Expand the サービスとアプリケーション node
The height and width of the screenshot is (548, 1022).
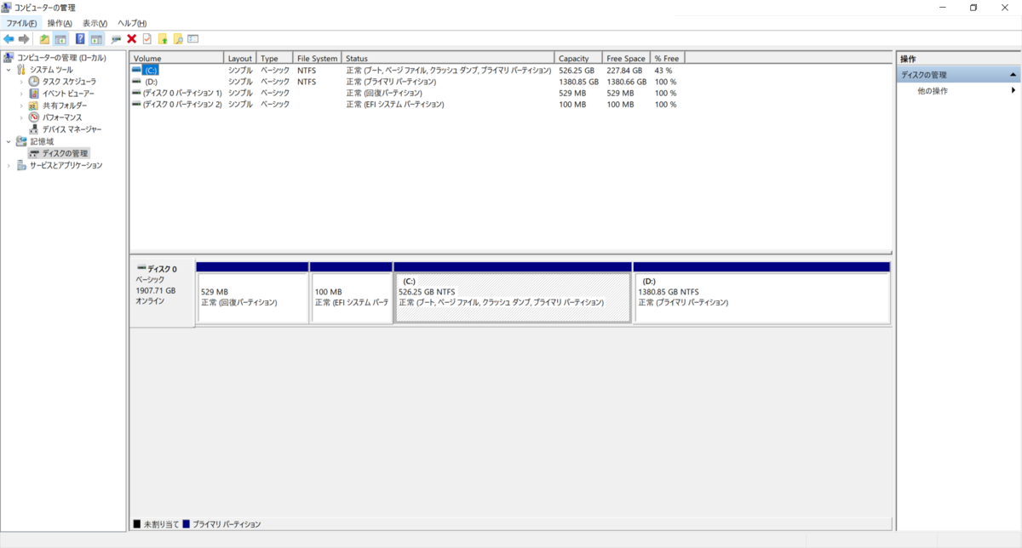pos(9,165)
